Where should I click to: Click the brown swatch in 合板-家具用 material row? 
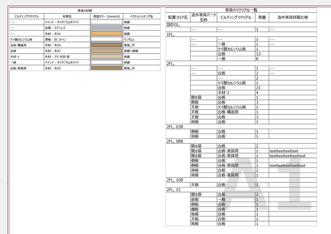106,68
